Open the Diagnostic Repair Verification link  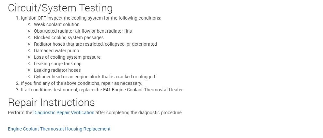(x=64, y=113)
